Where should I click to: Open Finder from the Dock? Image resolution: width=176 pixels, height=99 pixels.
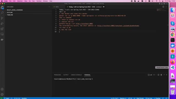pyautogui.click(x=172, y=10)
